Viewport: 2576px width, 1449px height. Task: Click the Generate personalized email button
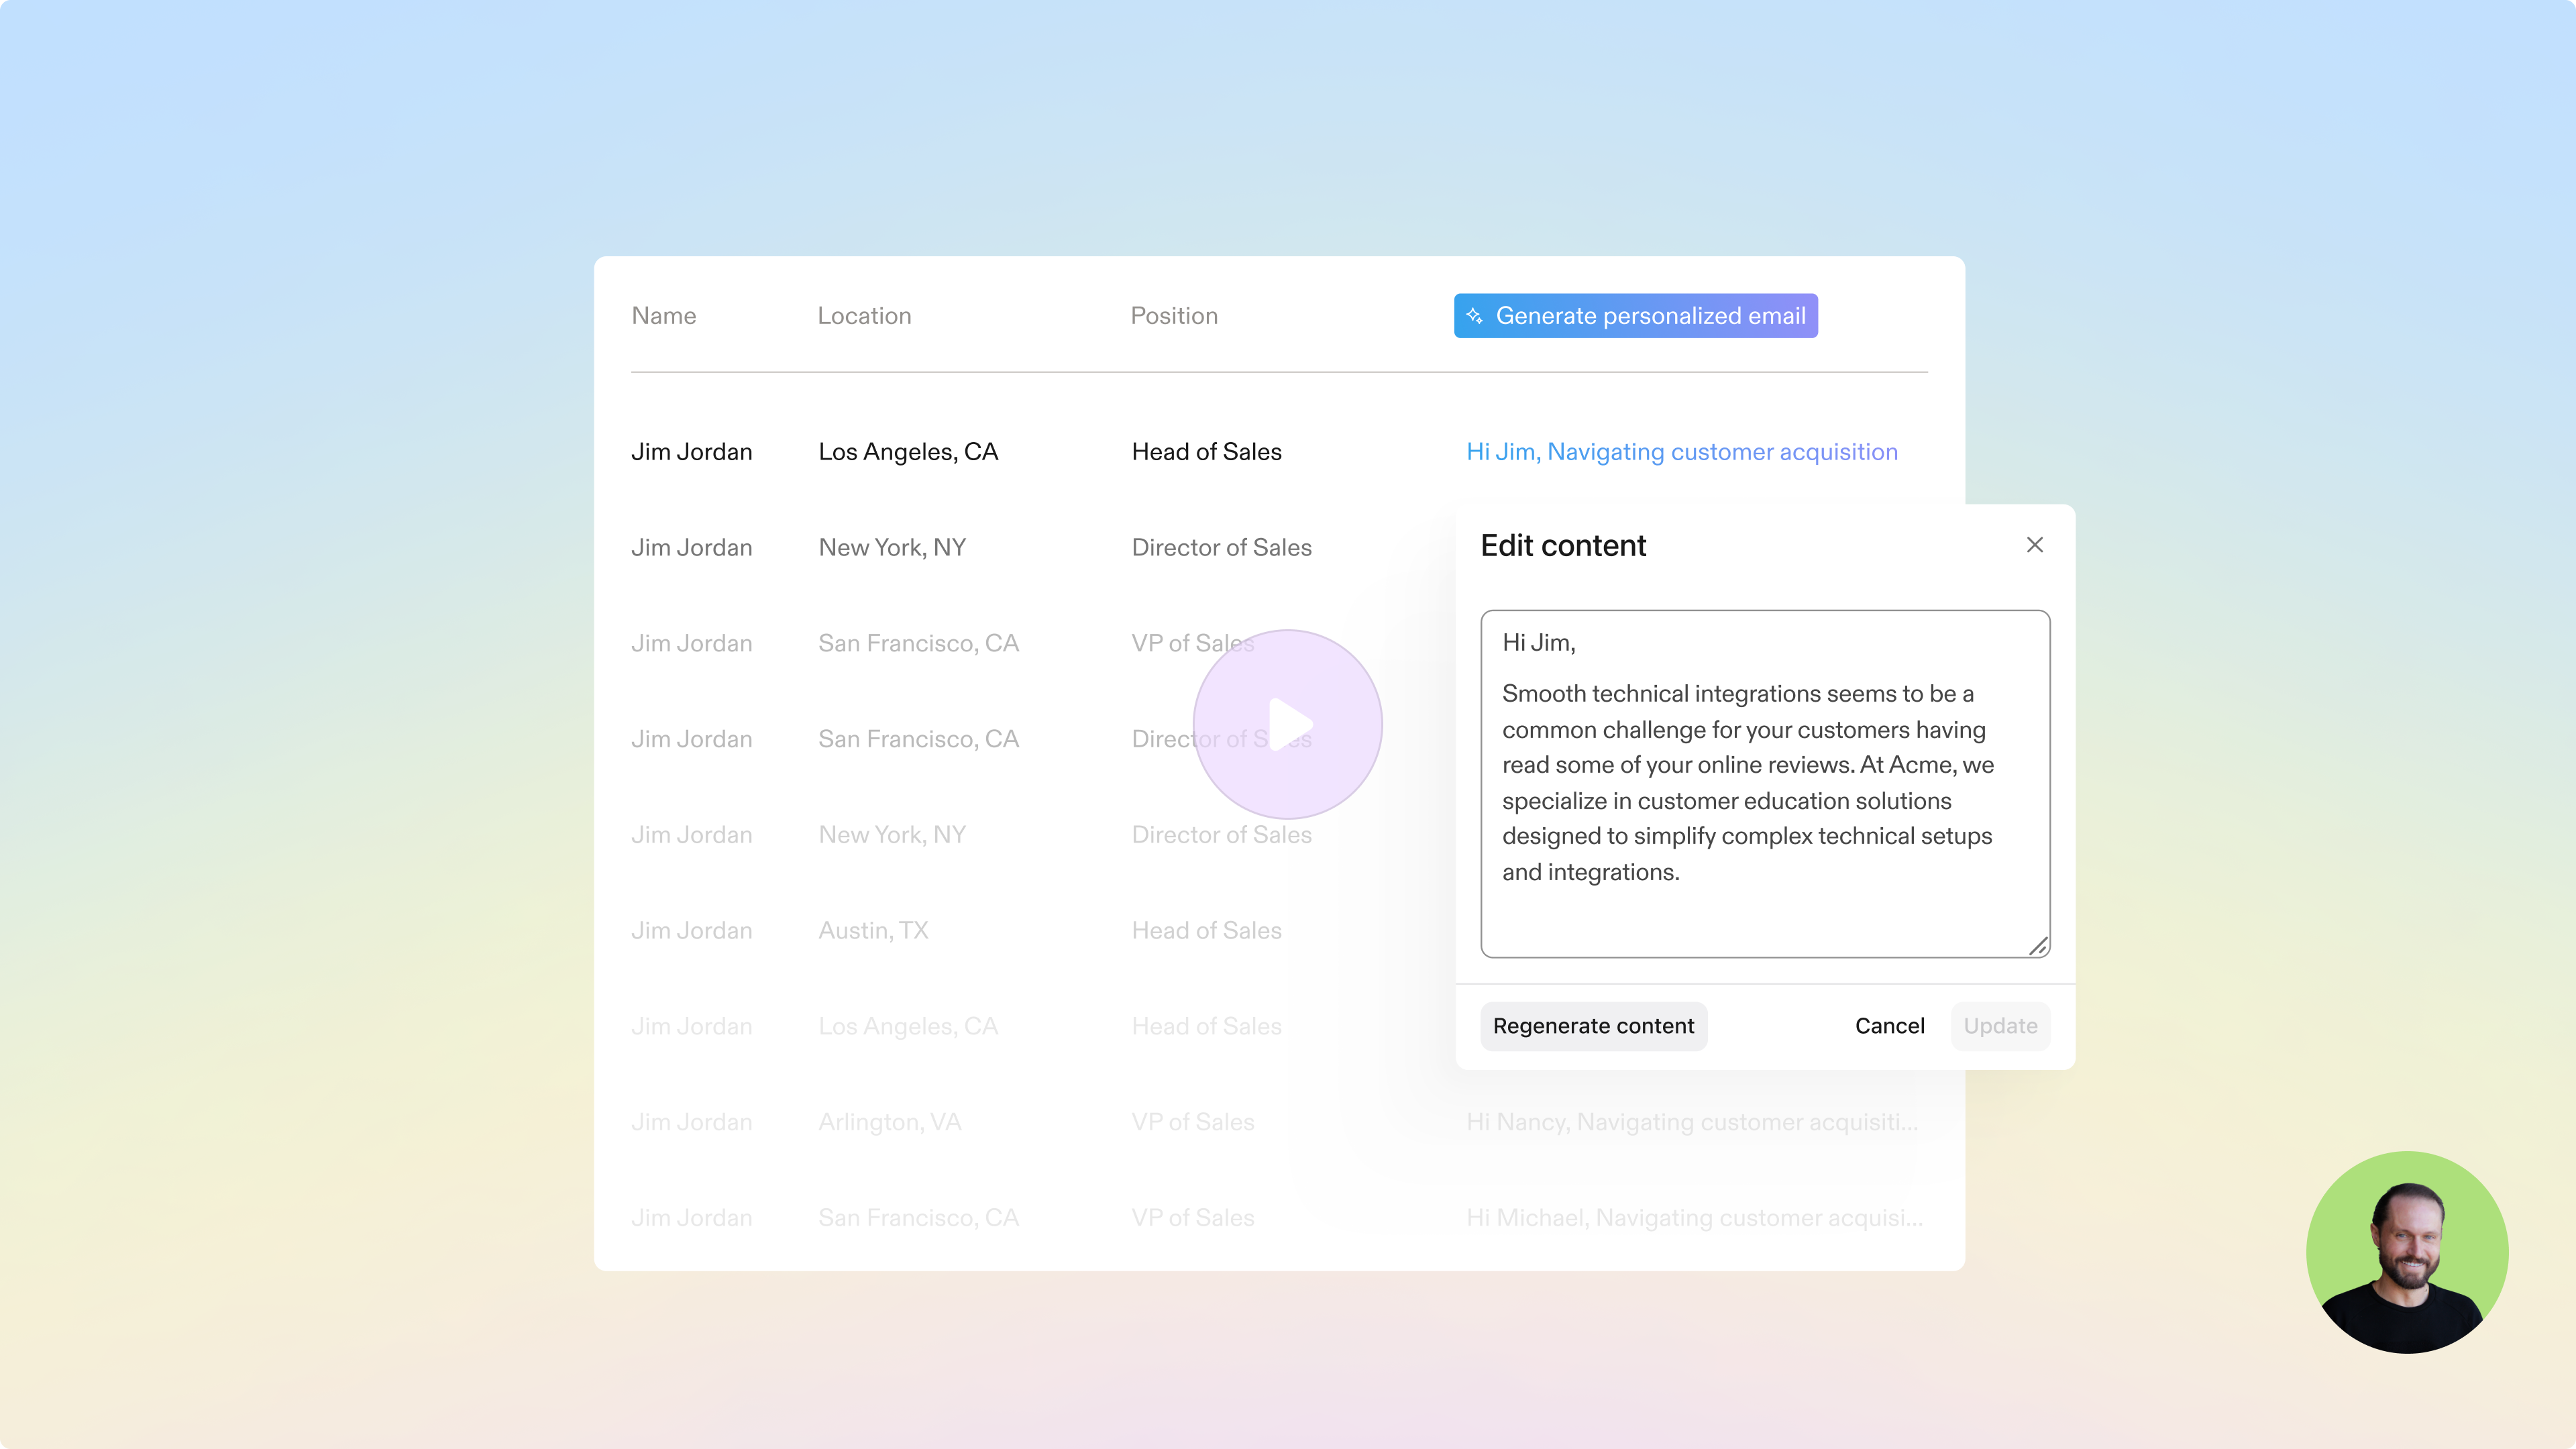1635,316
